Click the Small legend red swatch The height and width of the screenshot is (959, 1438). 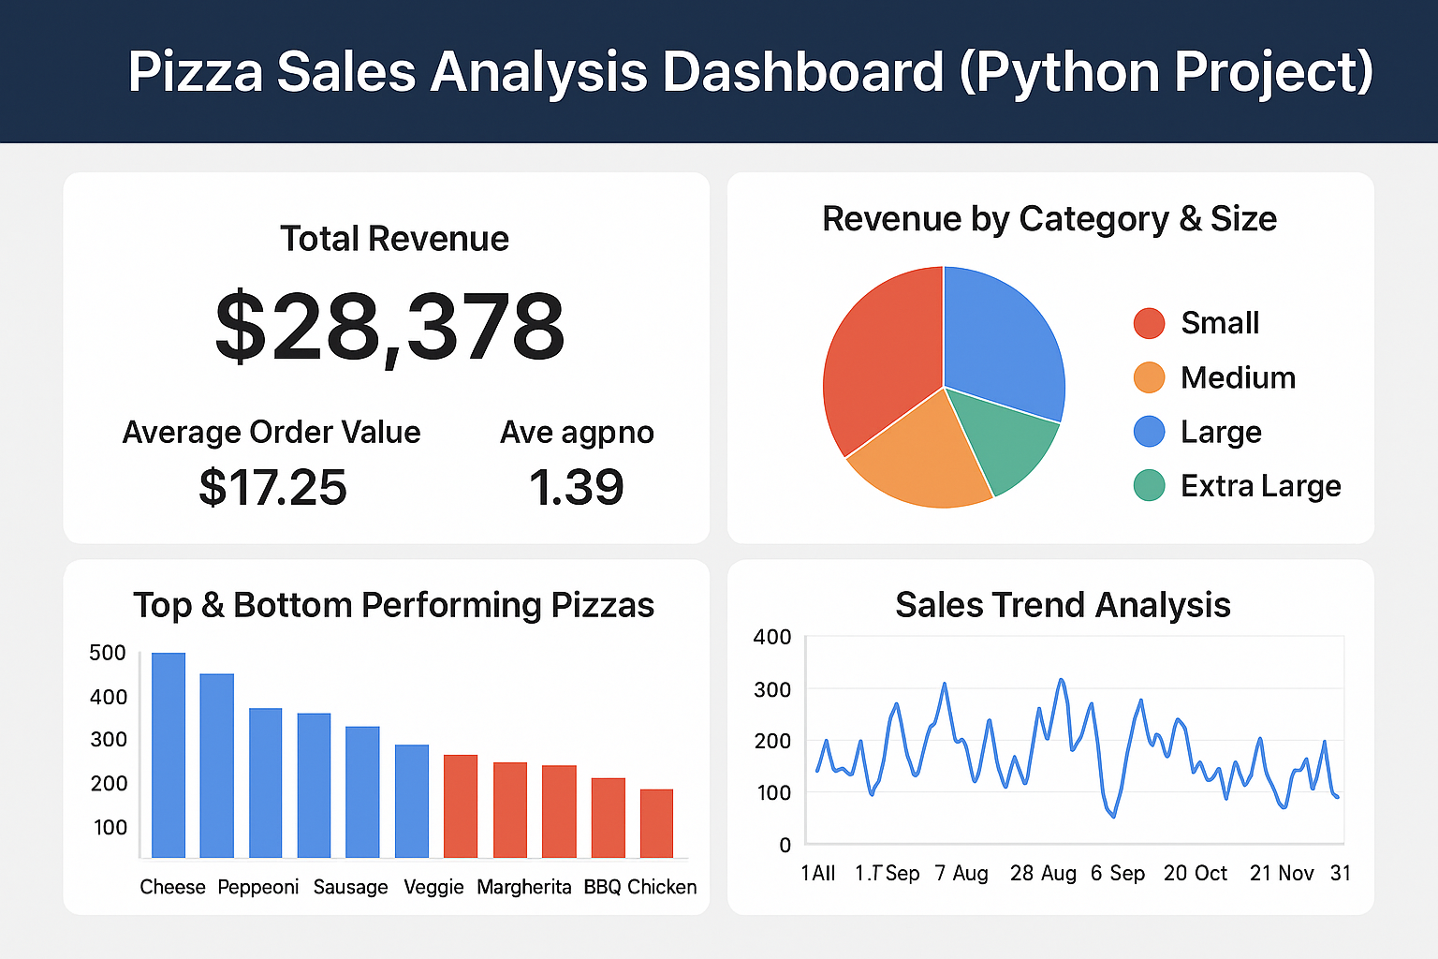1149,323
